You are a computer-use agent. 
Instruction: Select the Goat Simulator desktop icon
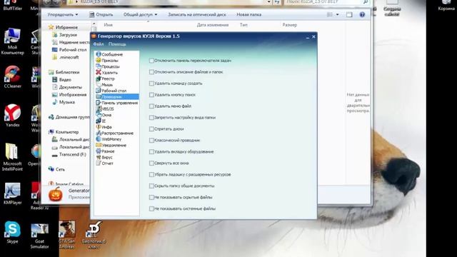click(x=40, y=236)
